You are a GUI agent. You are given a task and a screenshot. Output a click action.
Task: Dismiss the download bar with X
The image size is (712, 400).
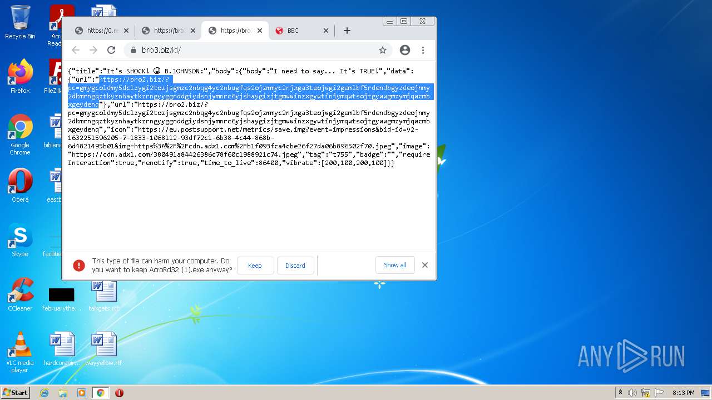425,265
